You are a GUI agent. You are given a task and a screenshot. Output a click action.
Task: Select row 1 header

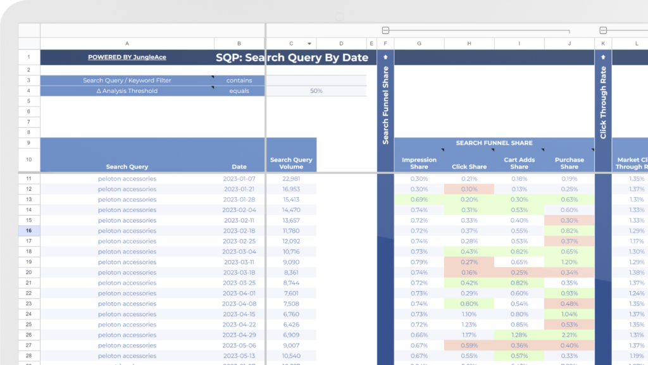pyautogui.click(x=29, y=57)
